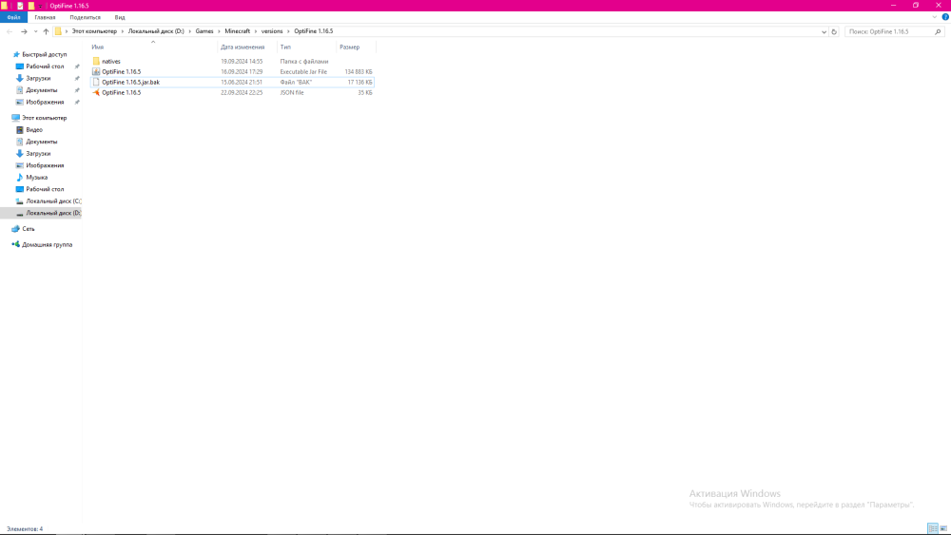This screenshot has height=535, width=951.
Task: Open pinned Загрузки under quick access
Action: 38,78
